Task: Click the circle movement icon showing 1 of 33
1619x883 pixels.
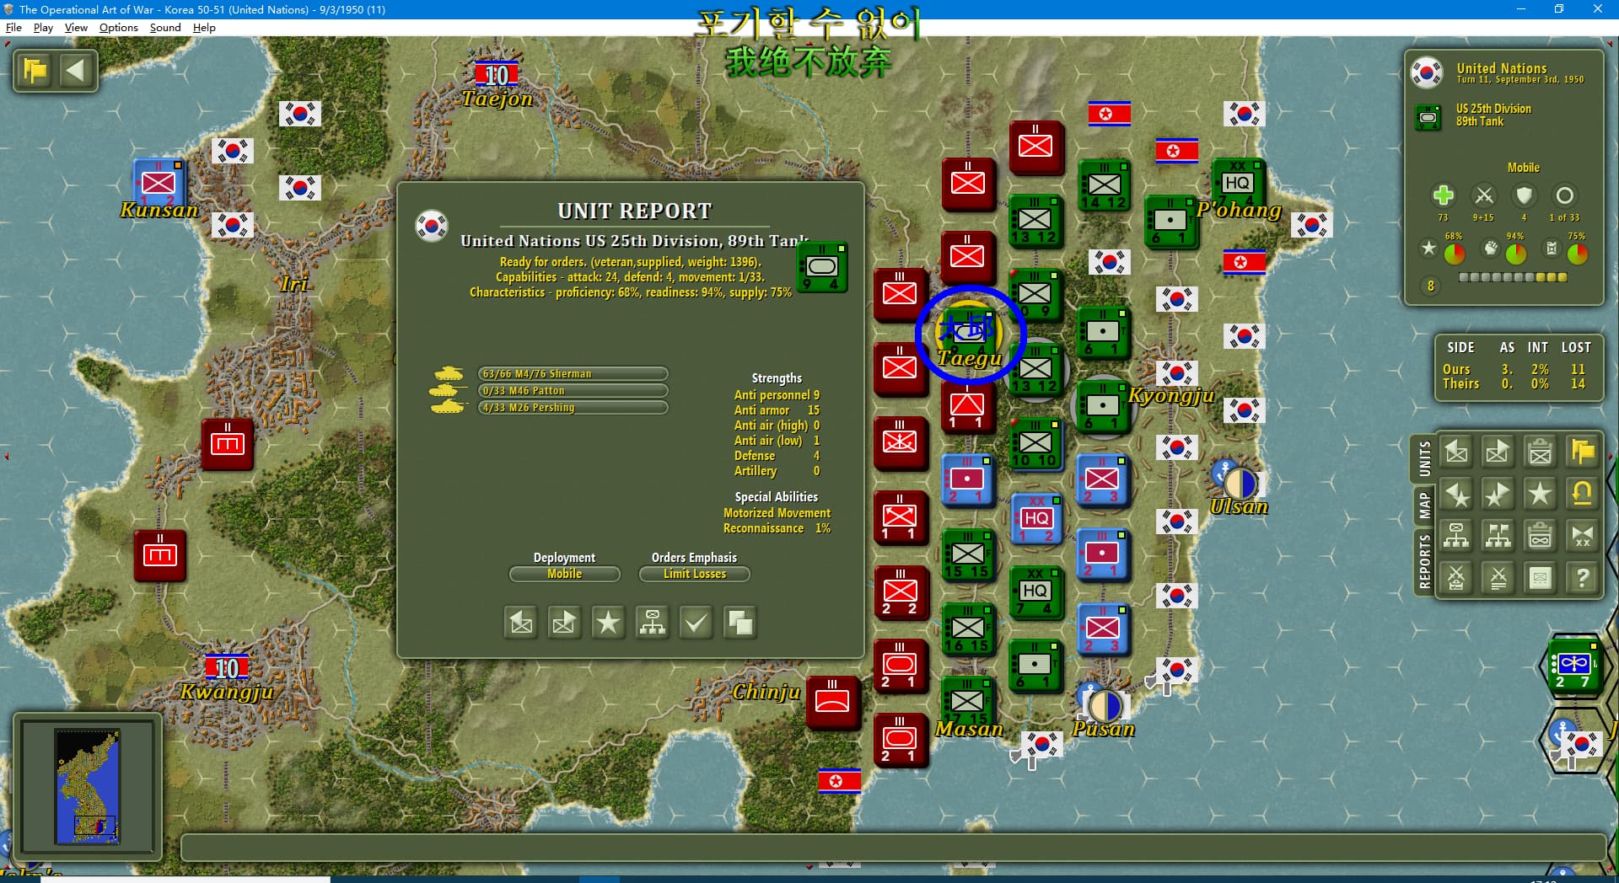Action: pyautogui.click(x=1564, y=195)
